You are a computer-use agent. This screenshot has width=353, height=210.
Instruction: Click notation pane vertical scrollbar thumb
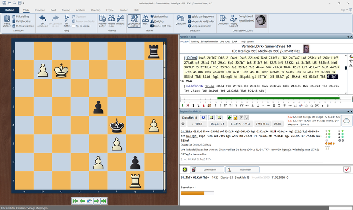point(346,68)
